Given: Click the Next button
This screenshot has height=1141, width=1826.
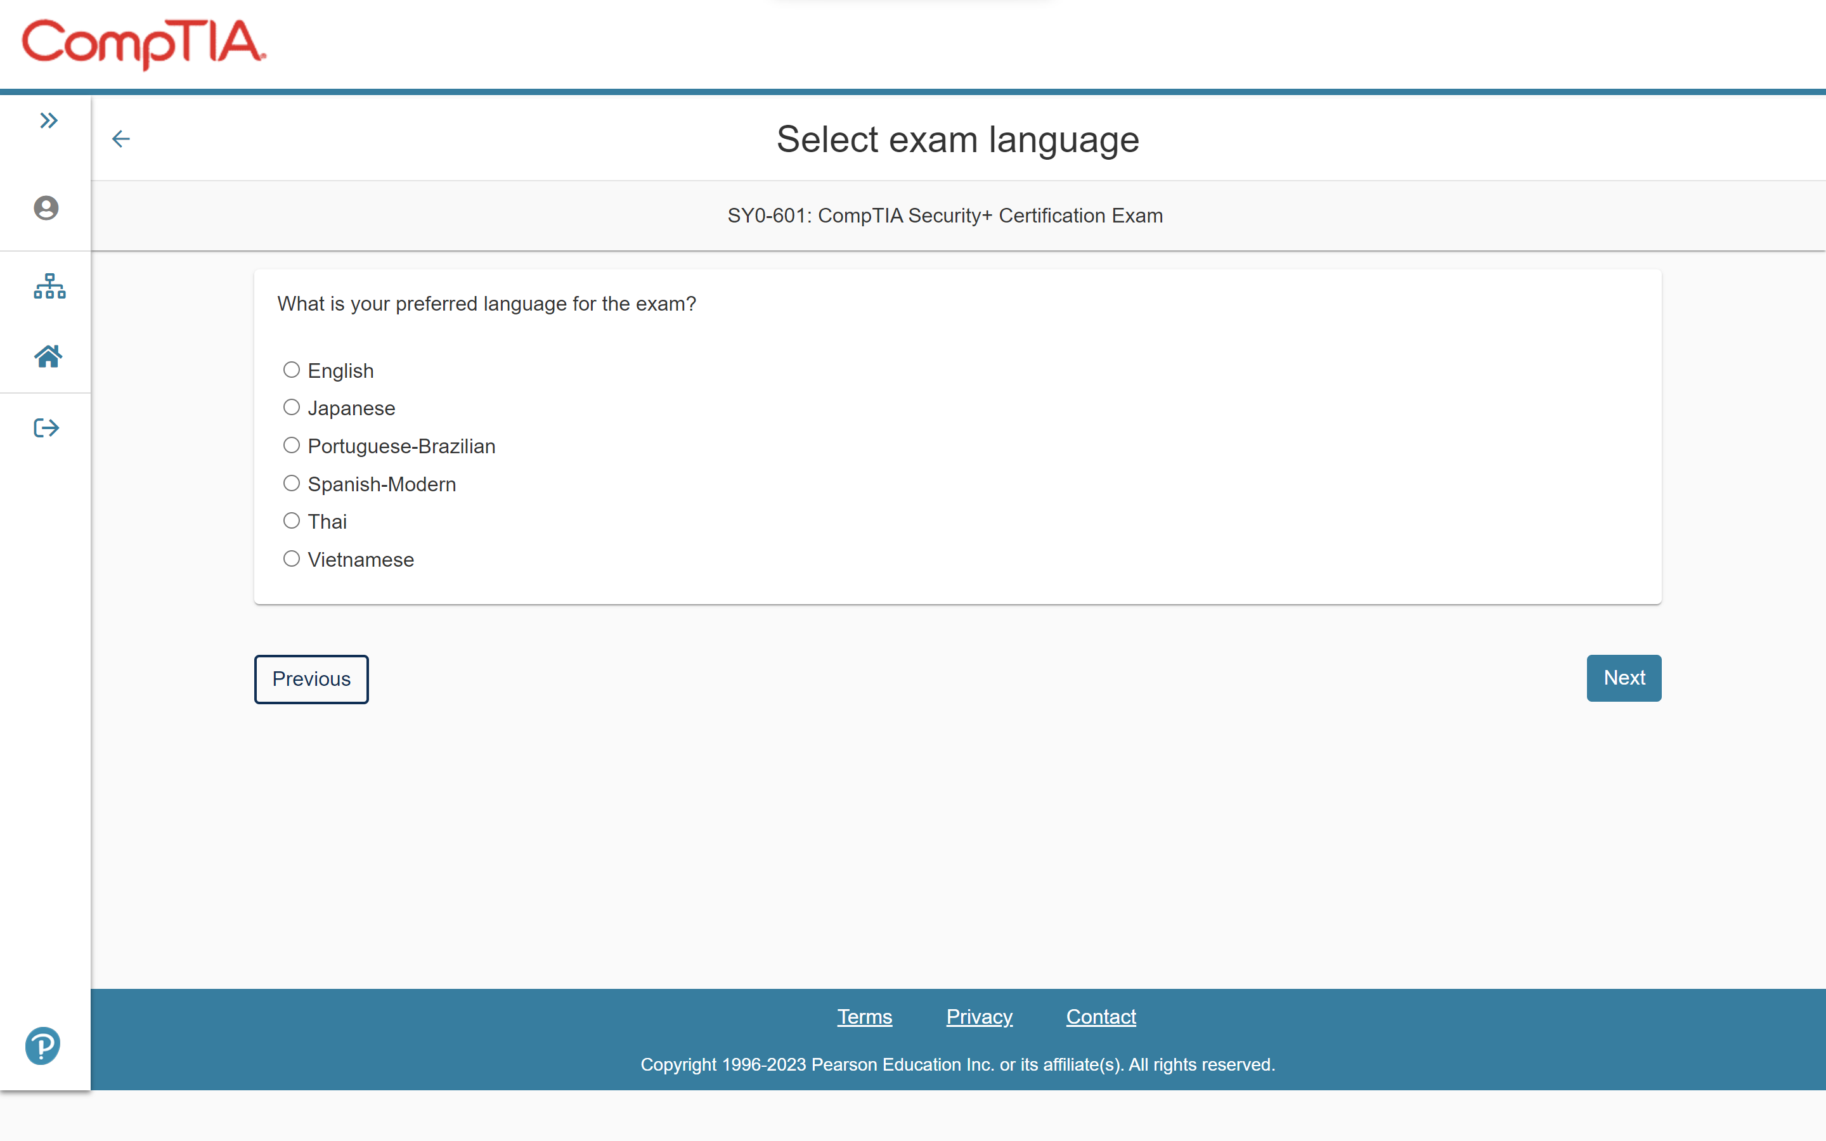Looking at the screenshot, I should [1624, 678].
